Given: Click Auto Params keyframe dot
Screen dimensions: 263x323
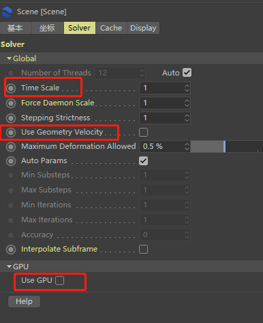Looking at the screenshot, I should tap(11, 161).
